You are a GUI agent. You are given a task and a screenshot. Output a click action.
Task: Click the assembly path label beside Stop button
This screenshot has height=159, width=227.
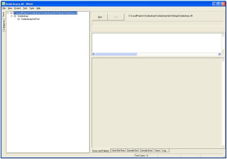[x=160, y=16]
